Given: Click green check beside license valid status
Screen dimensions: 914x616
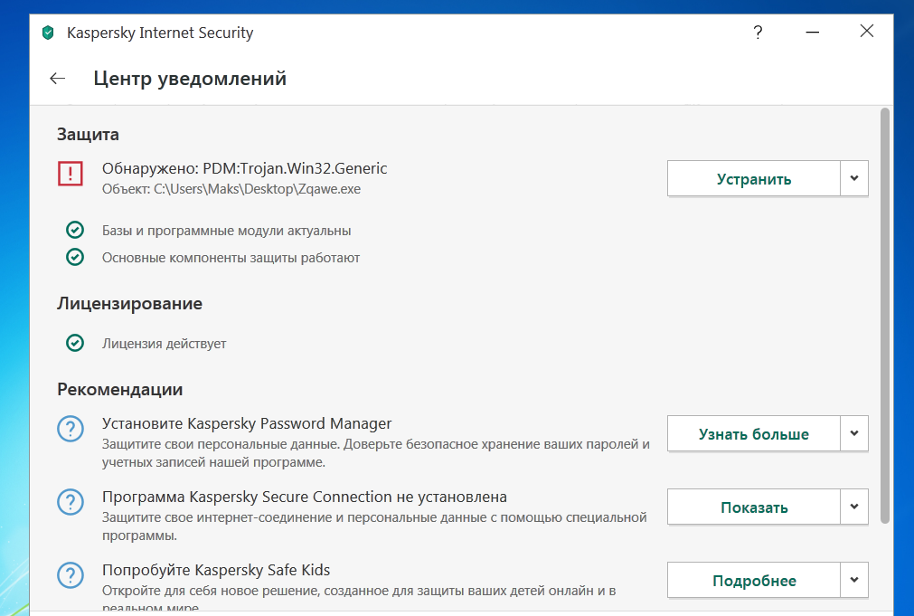Looking at the screenshot, I should [75, 344].
